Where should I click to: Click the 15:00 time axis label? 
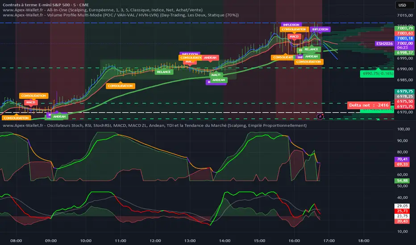tap(259, 241)
